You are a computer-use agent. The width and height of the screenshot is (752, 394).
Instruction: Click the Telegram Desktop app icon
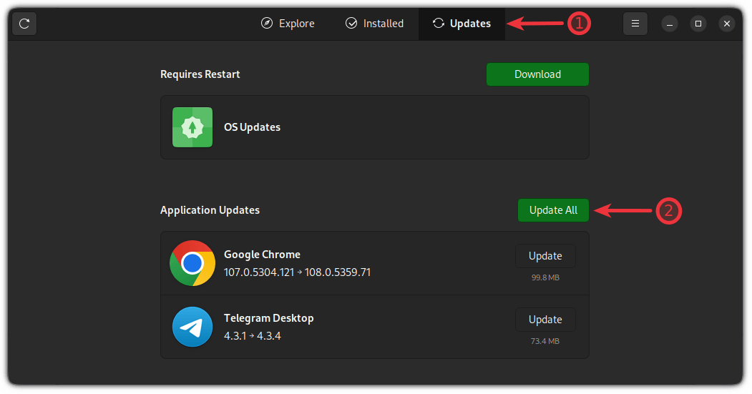[192, 327]
